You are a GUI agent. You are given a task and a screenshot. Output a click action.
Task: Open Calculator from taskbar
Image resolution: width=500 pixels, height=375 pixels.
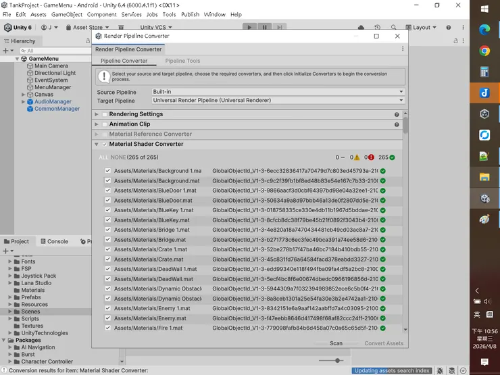click(x=484, y=72)
